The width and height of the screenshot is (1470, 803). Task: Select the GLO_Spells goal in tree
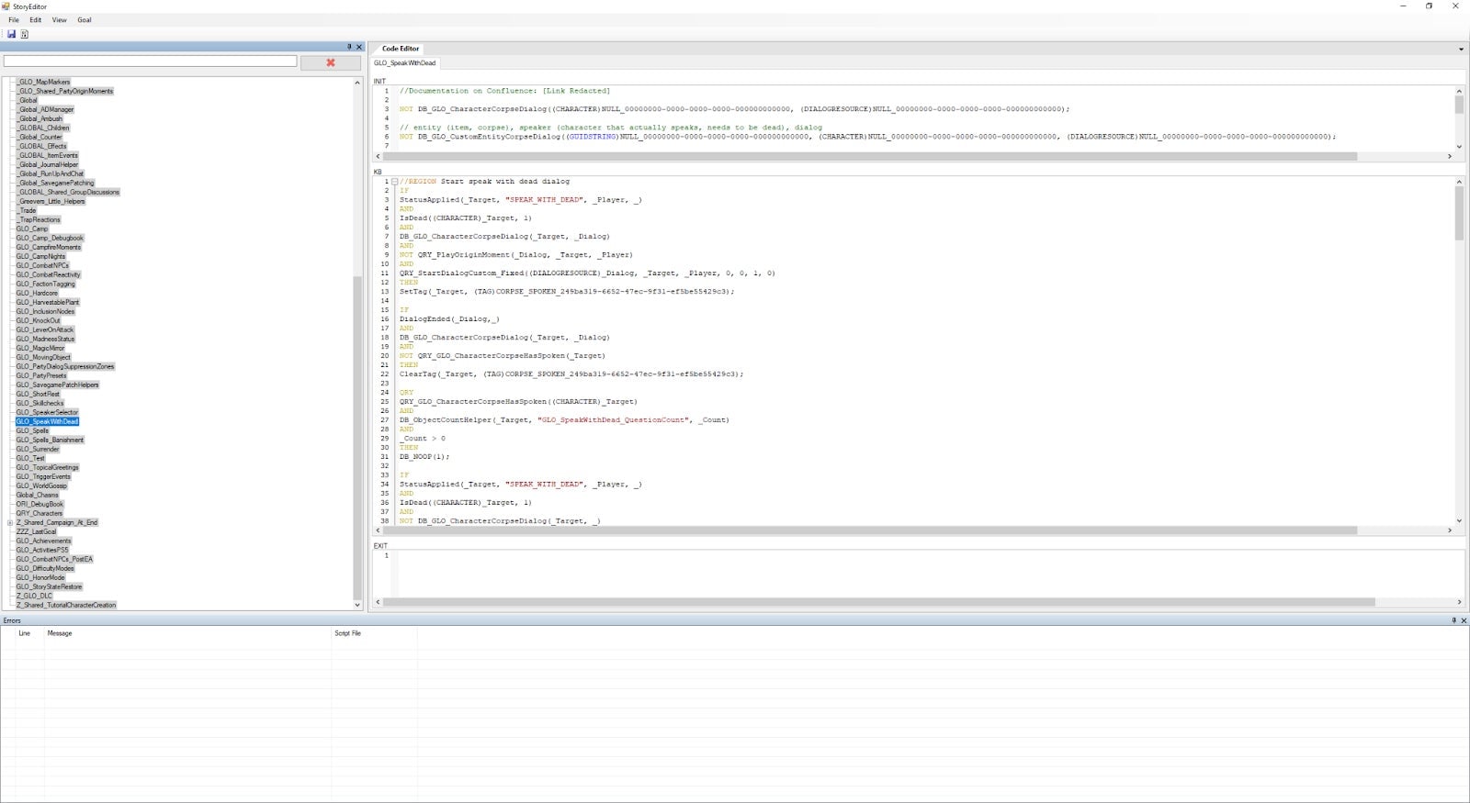point(32,430)
